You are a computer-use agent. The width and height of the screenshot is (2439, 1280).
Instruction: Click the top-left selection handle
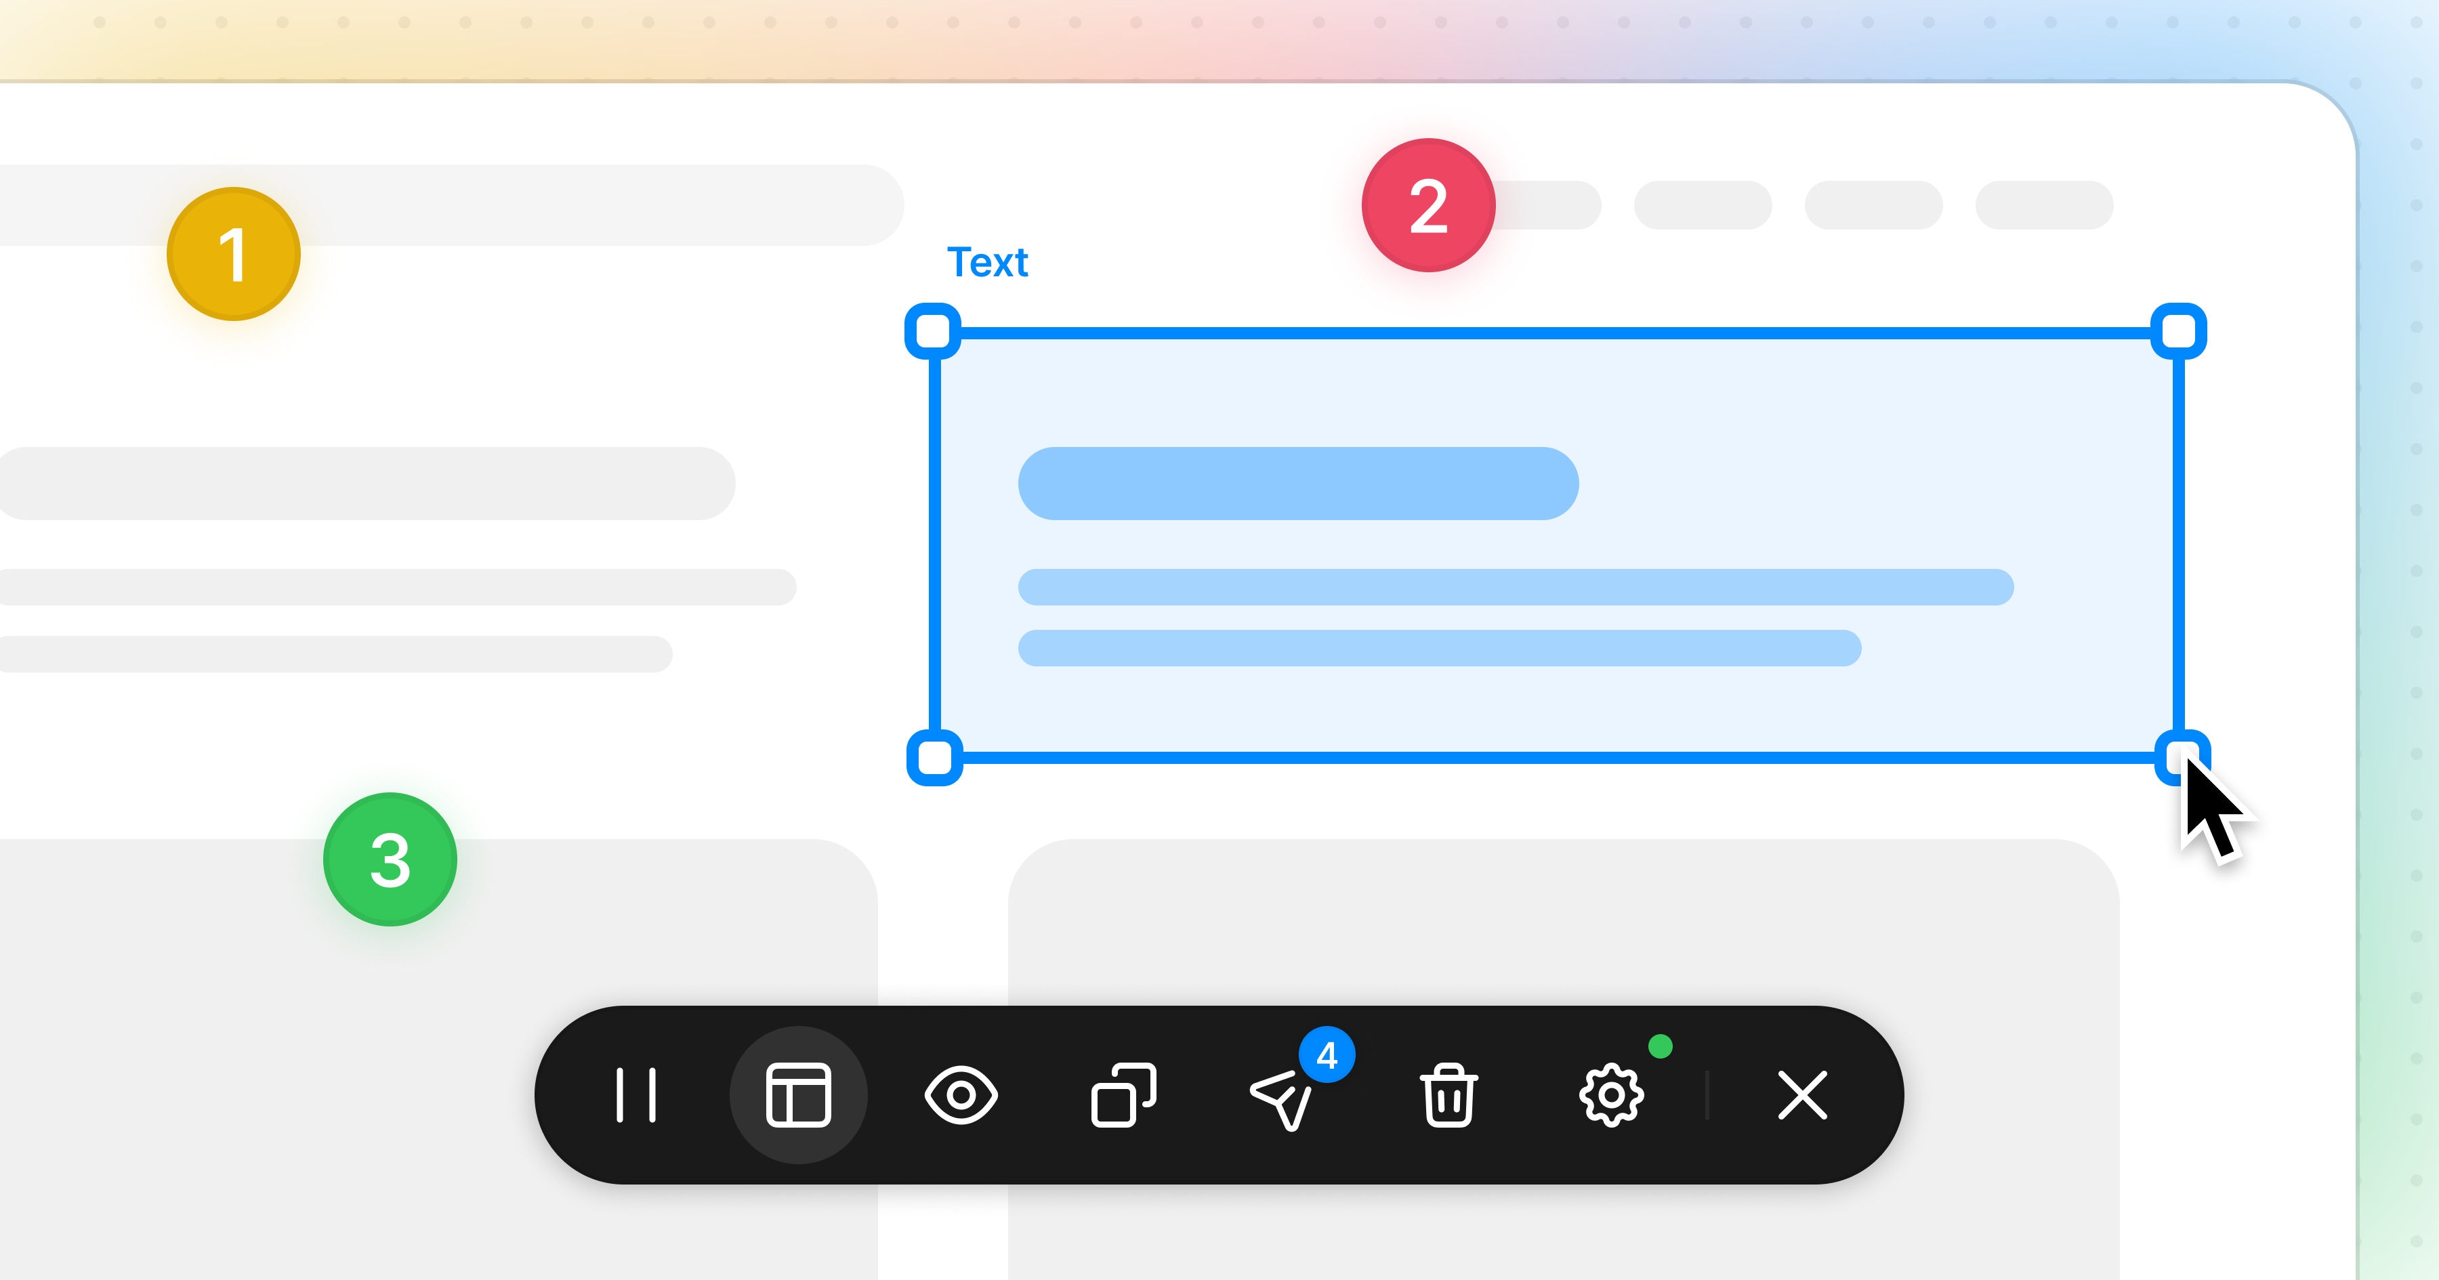934,331
